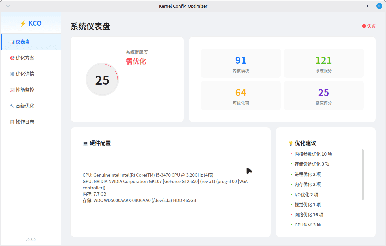
Task: Click the gear icon beside 优化详情
Action: coord(12,74)
